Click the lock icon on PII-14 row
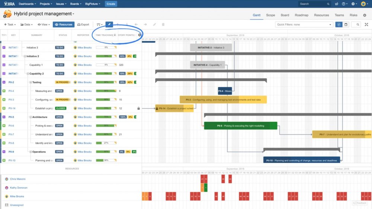This screenshot has width=372, height=209. click(x=138, y=109)
